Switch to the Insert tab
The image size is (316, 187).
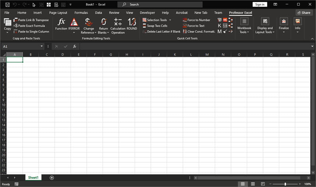(x=38, y=13)
